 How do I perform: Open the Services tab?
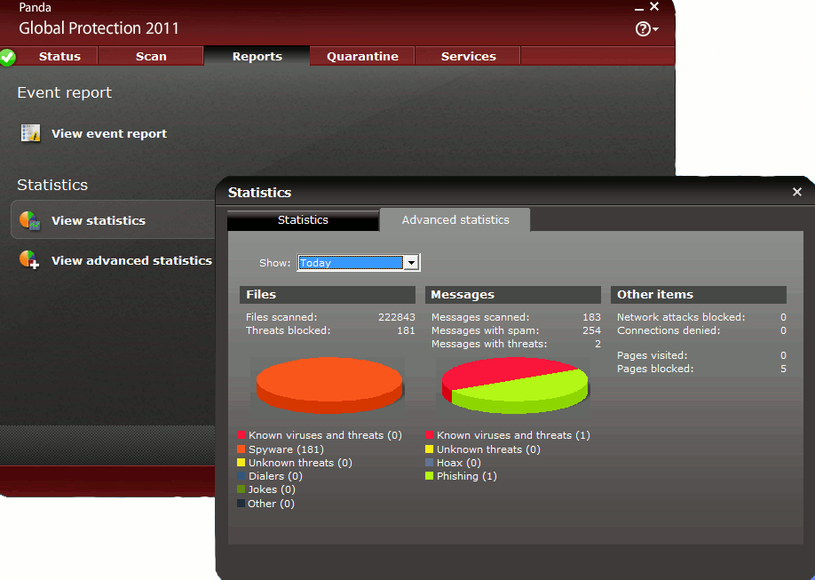(x=468, y=56)
